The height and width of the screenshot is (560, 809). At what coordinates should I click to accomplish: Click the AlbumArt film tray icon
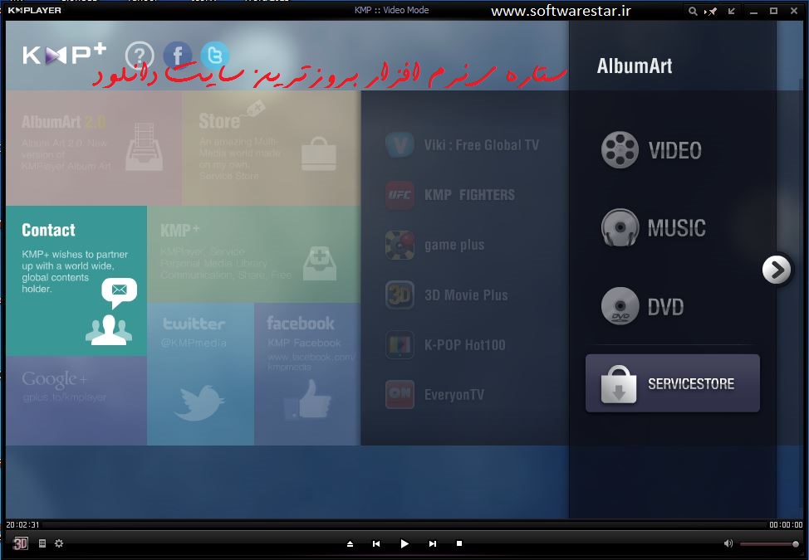(145, 147)
